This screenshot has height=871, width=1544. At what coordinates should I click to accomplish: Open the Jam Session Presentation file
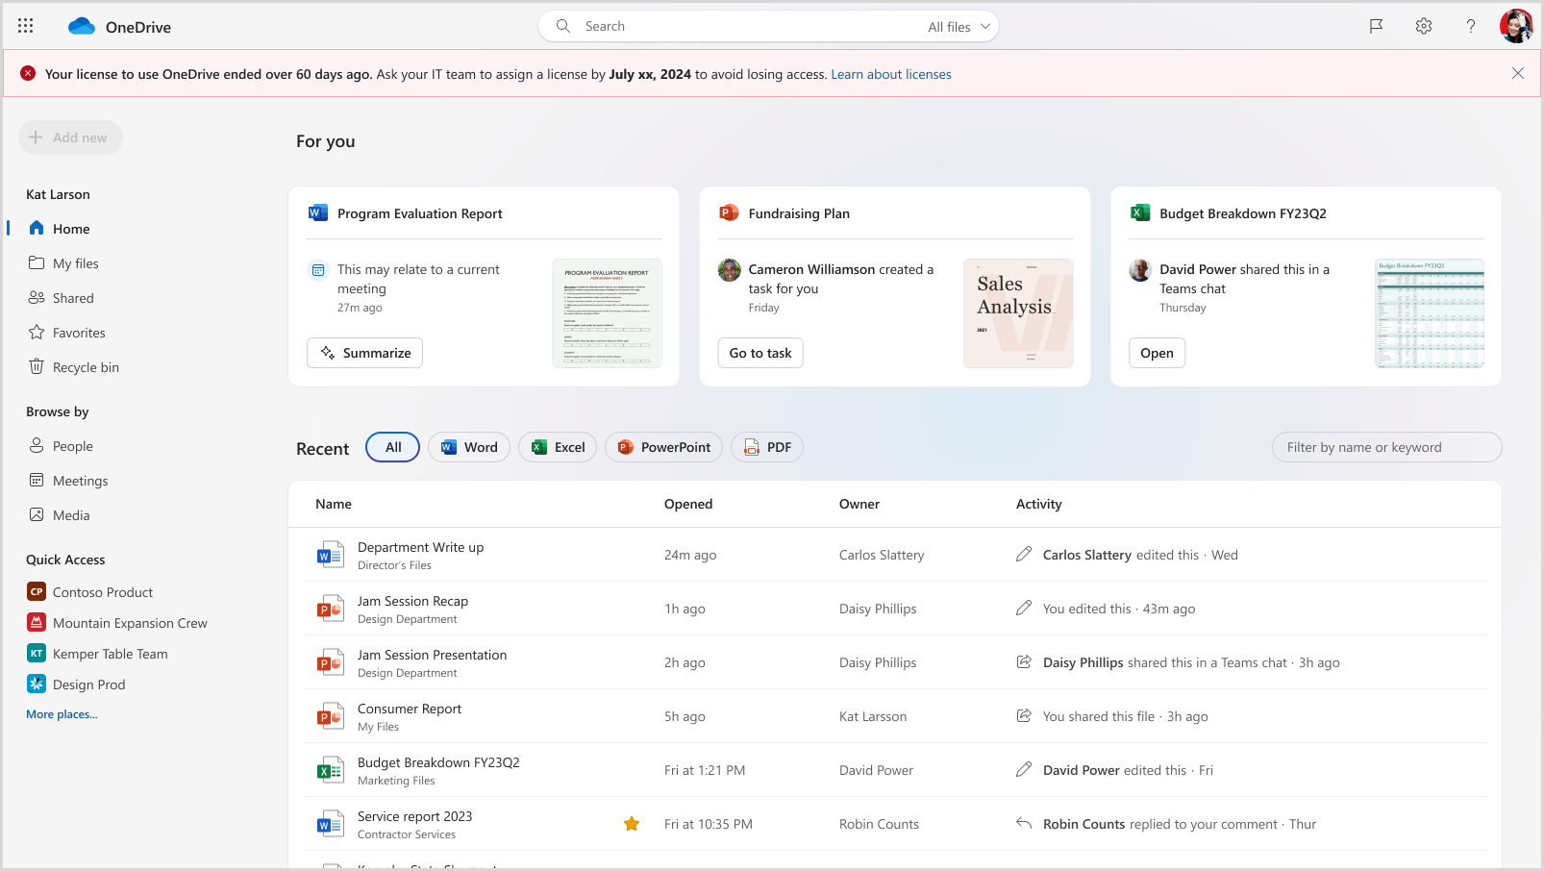pos(432,655)
